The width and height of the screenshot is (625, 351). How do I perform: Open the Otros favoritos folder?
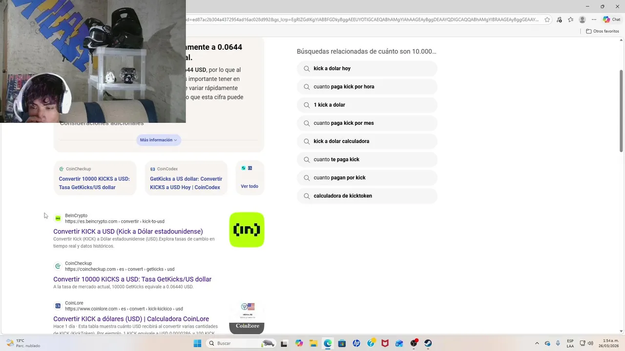coord(603,31)
